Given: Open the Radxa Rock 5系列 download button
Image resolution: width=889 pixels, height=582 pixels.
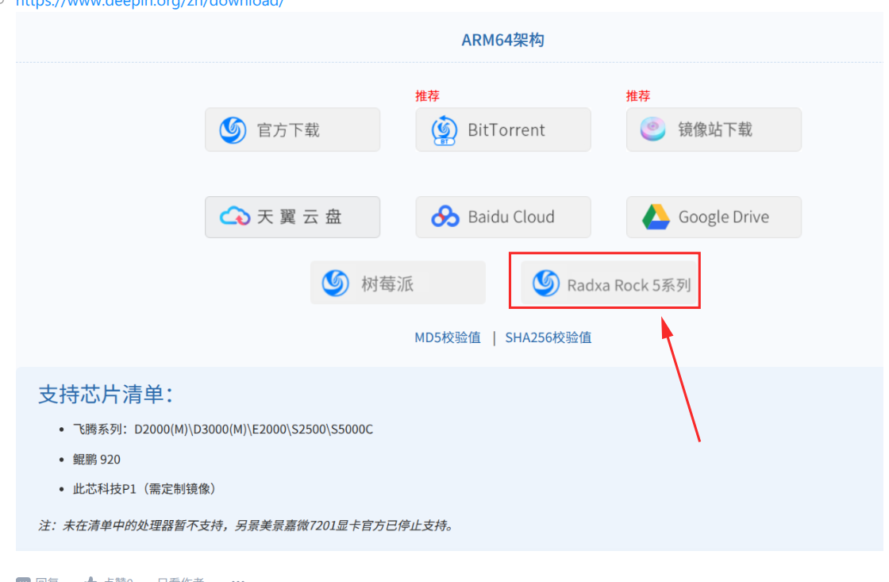Looking at the screenshot, I should pos(608,283).
